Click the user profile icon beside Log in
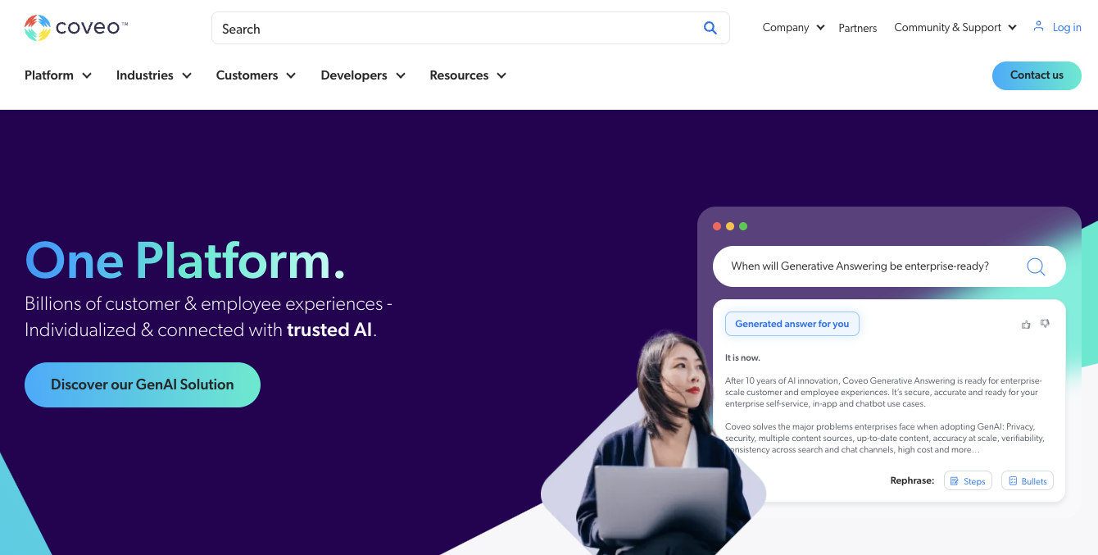The image size is (1098, 555). (1038, 26)
